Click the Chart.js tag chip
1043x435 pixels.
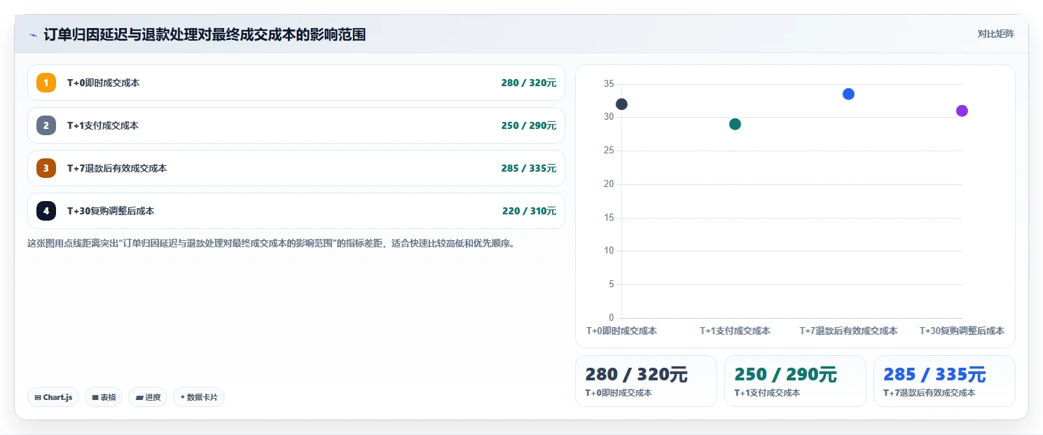tap(53, 397)
